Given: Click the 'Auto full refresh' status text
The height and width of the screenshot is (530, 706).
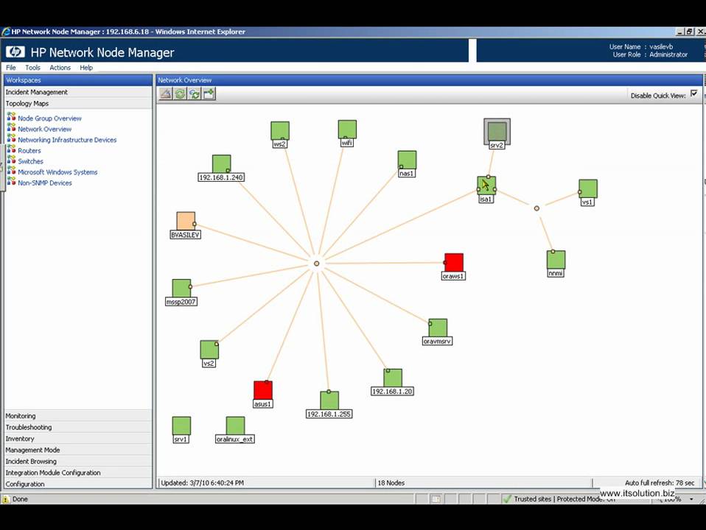Looking at the screenshot, I should click(x=659, y=483).
